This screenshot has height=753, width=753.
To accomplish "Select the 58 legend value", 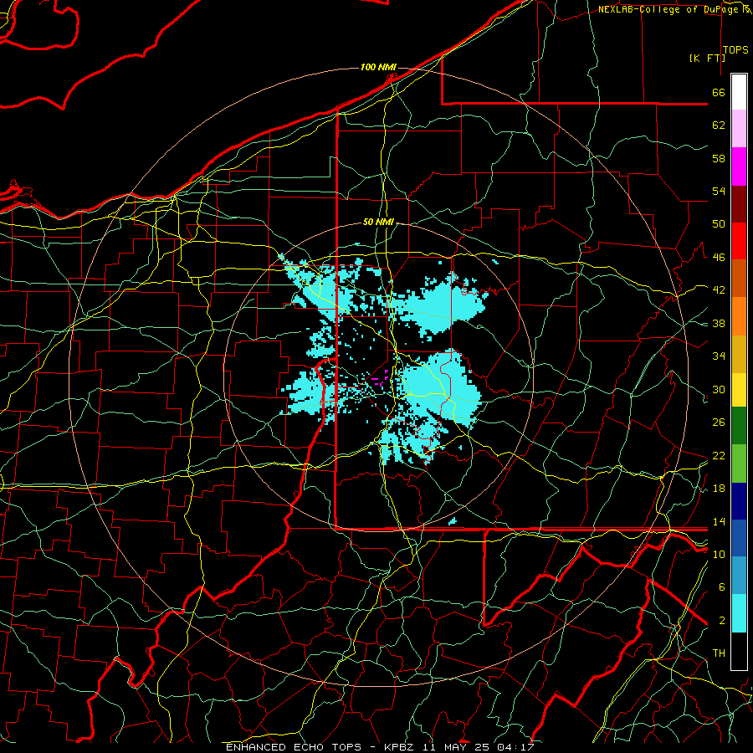I will click(719, 158).
